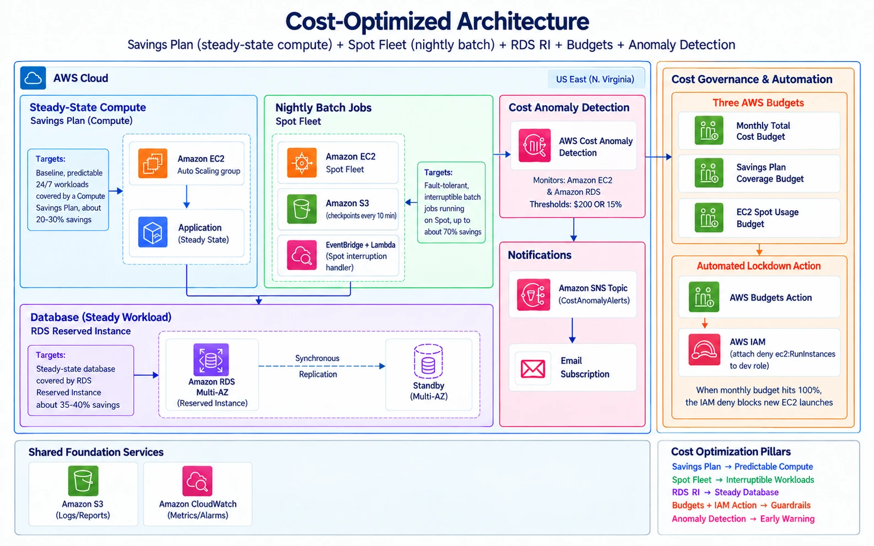Viewport: 874px width, 546px height.
Task: Select the "Cost Governance & Automation" heading
Action: click(x=752, y=79)
